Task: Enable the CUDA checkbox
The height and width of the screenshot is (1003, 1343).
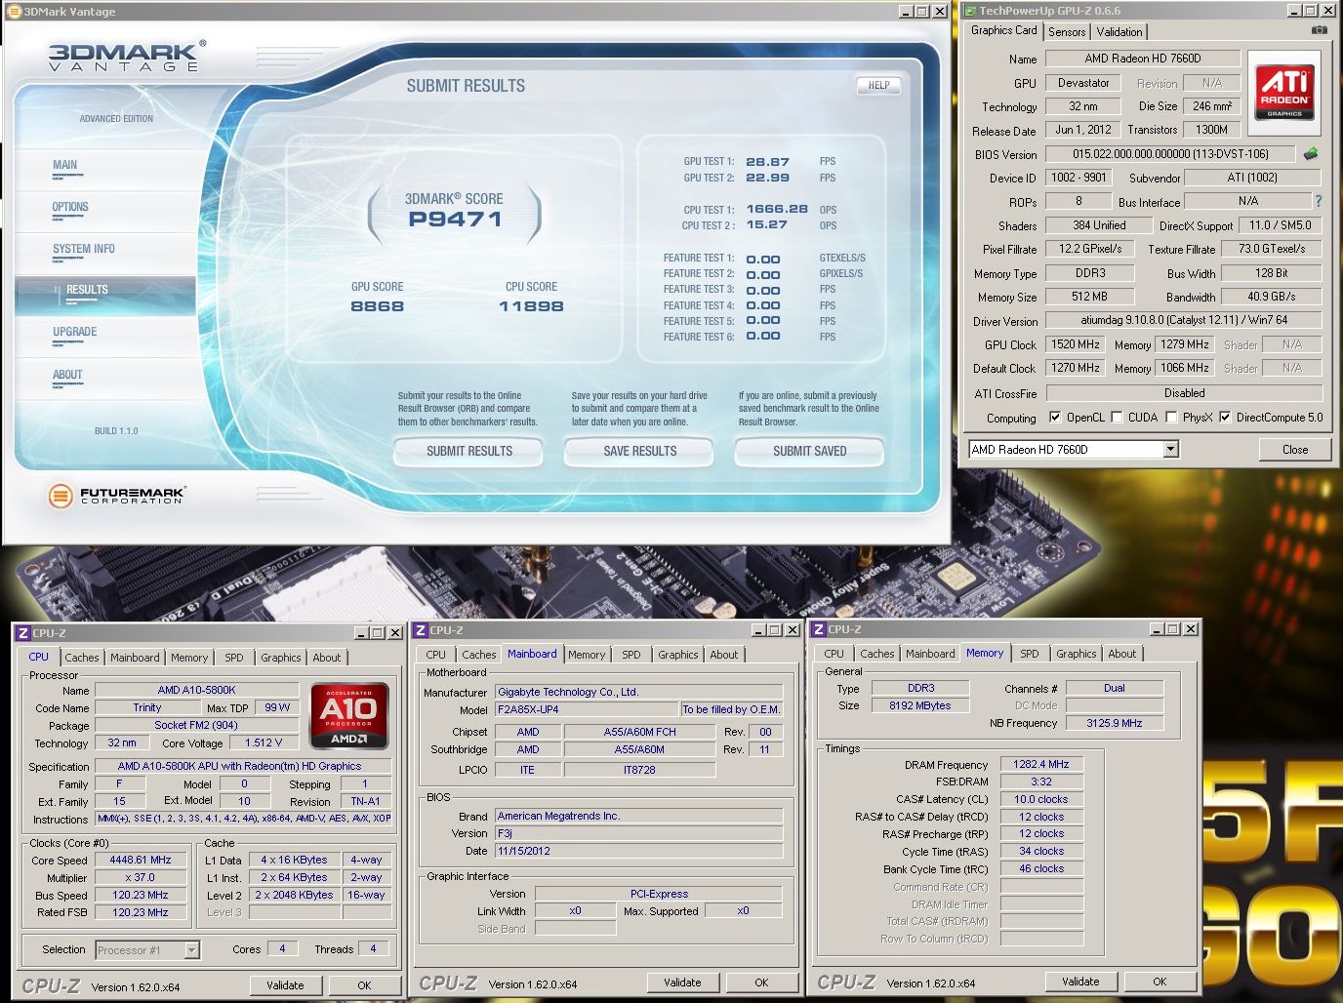Action: (1117, 418)
